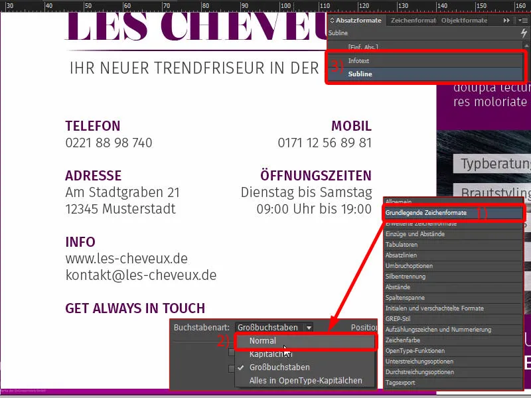Switch to the Zeichenformate tab
The image size is (531, 398).
[x=413, y=21]
